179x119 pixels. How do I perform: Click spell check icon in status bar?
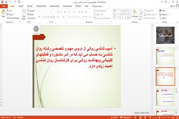pos(15,118)
